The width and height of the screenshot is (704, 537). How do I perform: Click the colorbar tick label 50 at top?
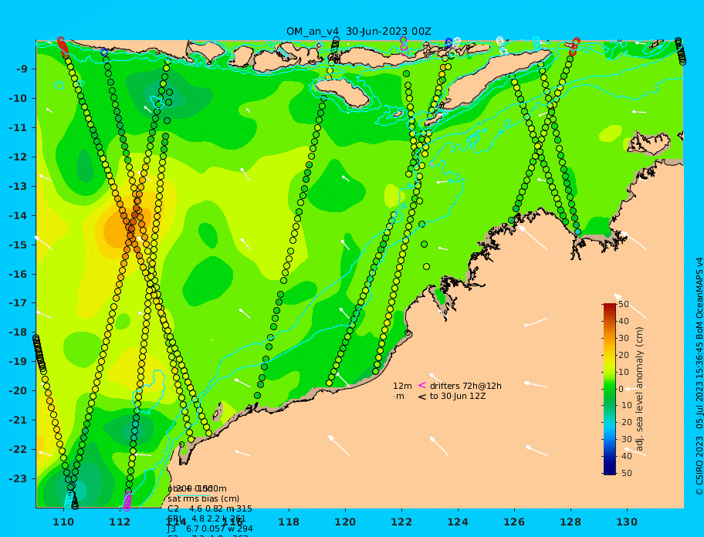pyautogui.click(x=624, y=304)
